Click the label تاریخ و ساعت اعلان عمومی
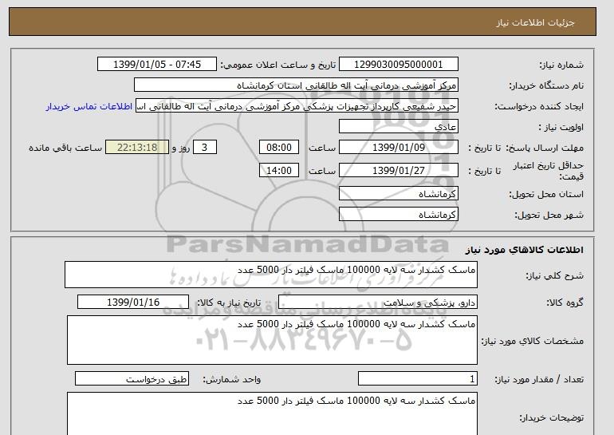Image resolution: width=614 pixels, height=435 pixels. [278, 65]
